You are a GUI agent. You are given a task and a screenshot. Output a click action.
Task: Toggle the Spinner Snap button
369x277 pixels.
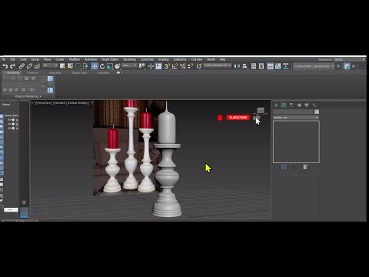click(191, 66)
